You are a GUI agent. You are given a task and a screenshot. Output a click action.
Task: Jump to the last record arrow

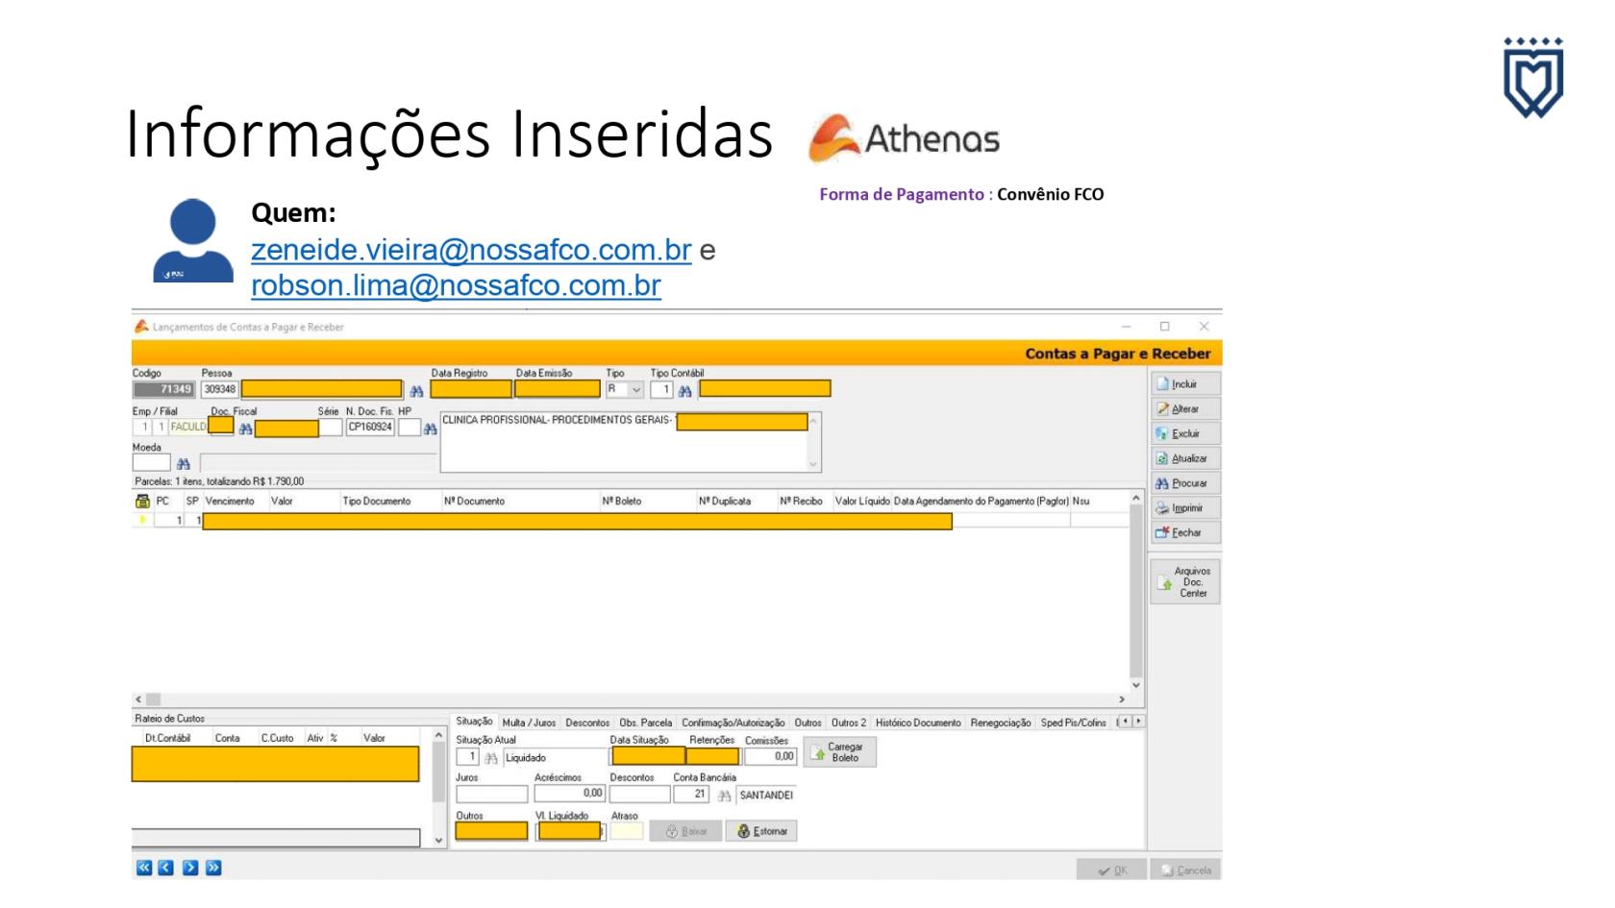213,868
